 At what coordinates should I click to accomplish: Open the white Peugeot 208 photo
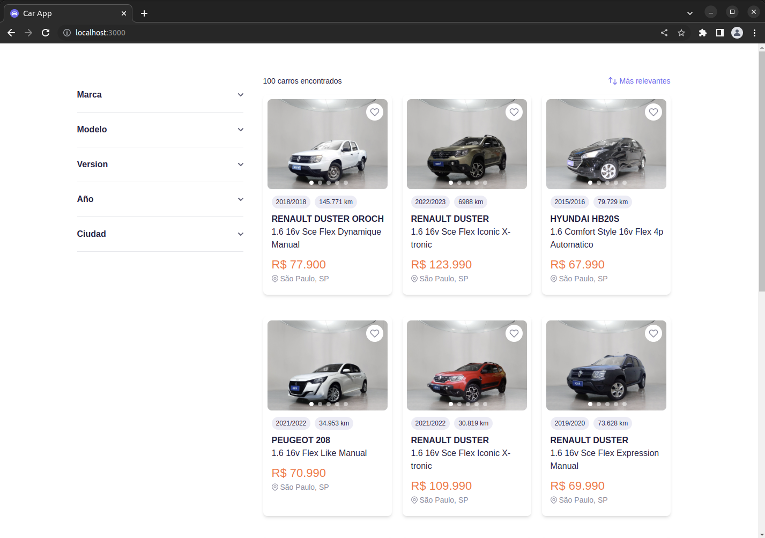click(328, 365)
